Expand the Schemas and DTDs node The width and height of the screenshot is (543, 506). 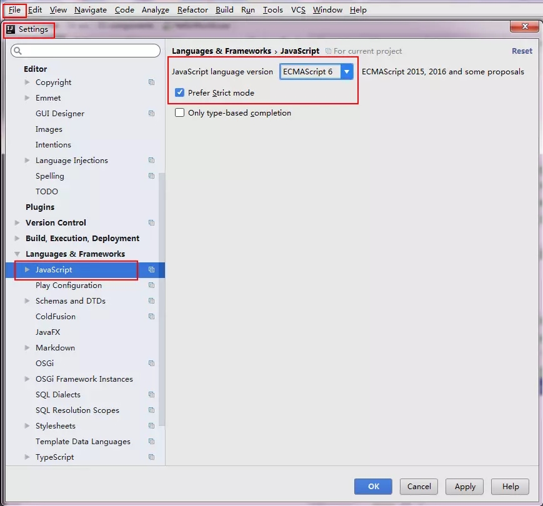coord(27,300)
